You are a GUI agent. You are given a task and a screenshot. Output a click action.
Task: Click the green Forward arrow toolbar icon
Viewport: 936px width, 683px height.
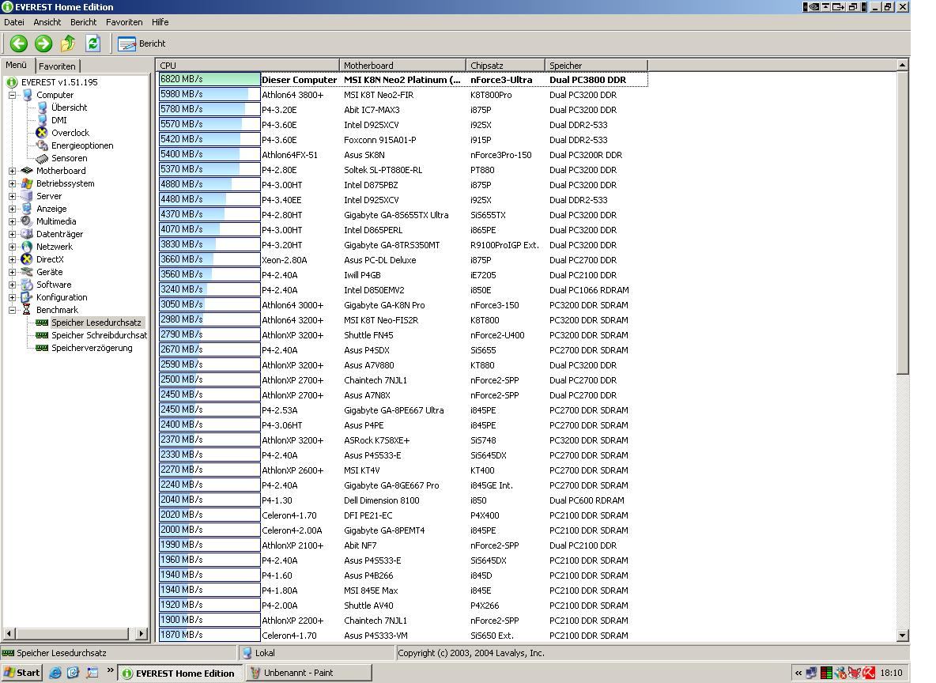[43, 43]
